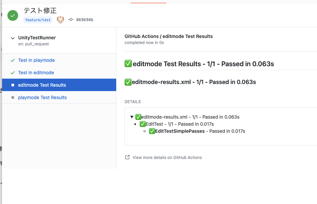Click the white square icon of editmode Test Results

tap(13, 85)
